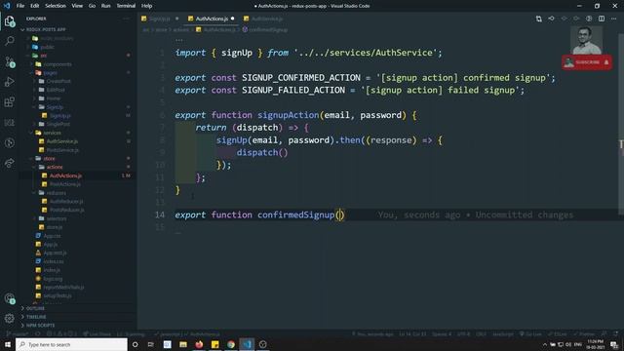Open the Explorer view in activity bar
The image size is (624, 351).
[x=10, y=21]
